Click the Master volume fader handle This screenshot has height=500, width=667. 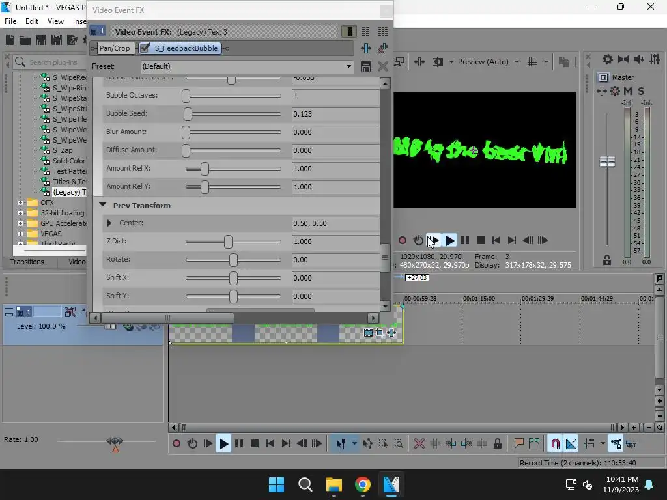[x=608, y=161]
